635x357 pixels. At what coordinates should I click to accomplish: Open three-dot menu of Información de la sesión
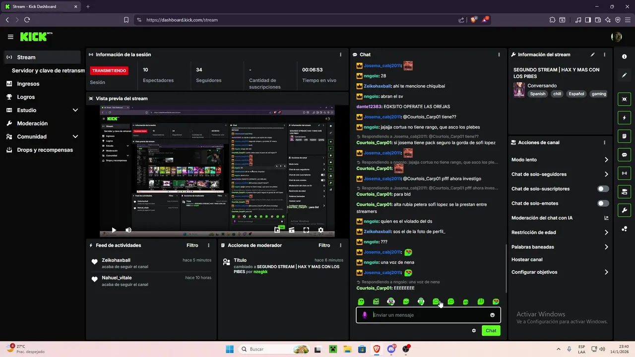coord(340,55)
